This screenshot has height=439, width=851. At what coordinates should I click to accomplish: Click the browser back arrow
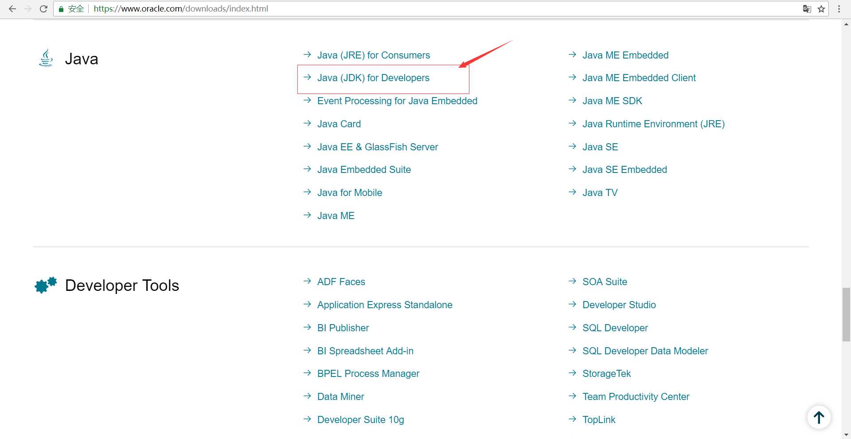[x=12, y=9]
